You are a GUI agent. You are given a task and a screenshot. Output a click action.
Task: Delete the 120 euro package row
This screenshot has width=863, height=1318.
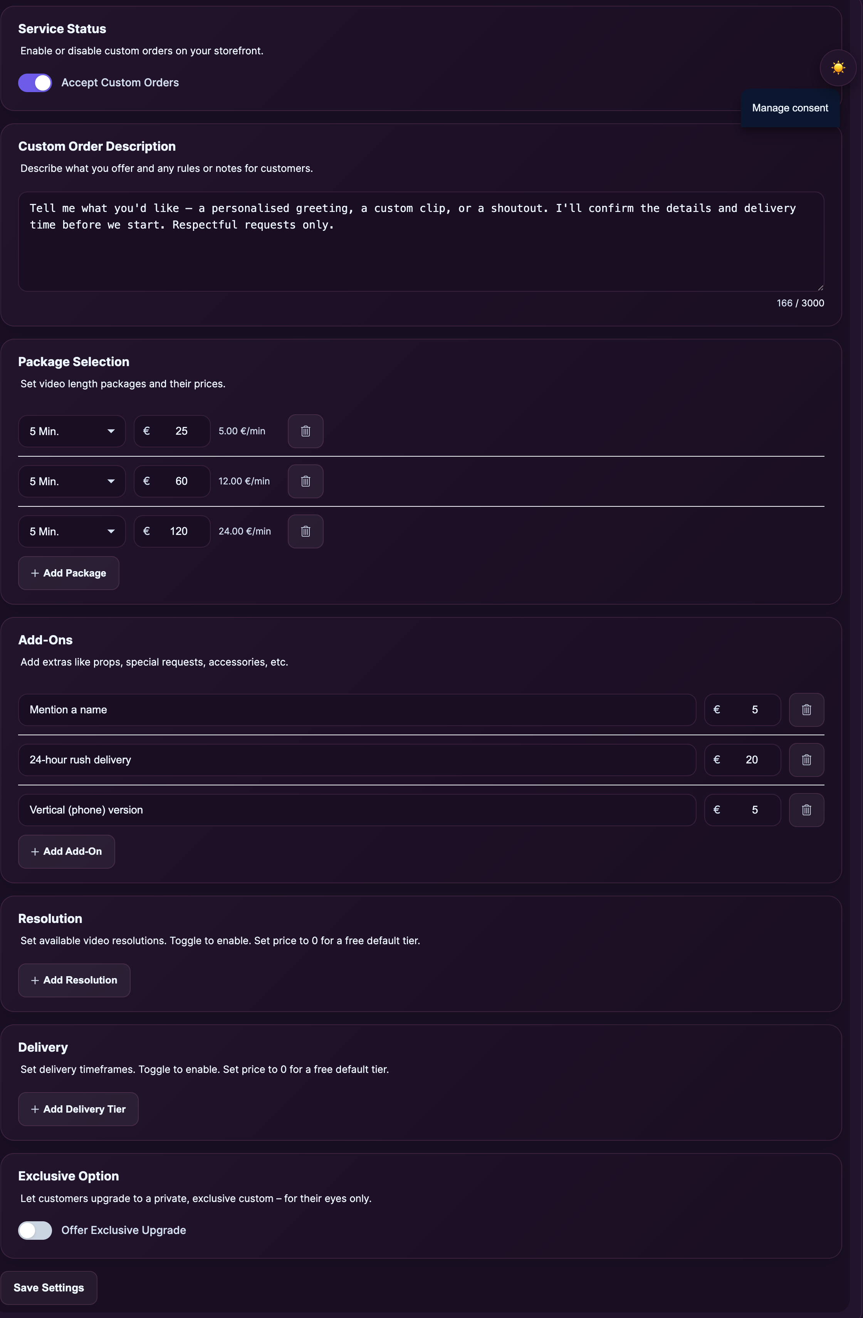coord(306,531)
